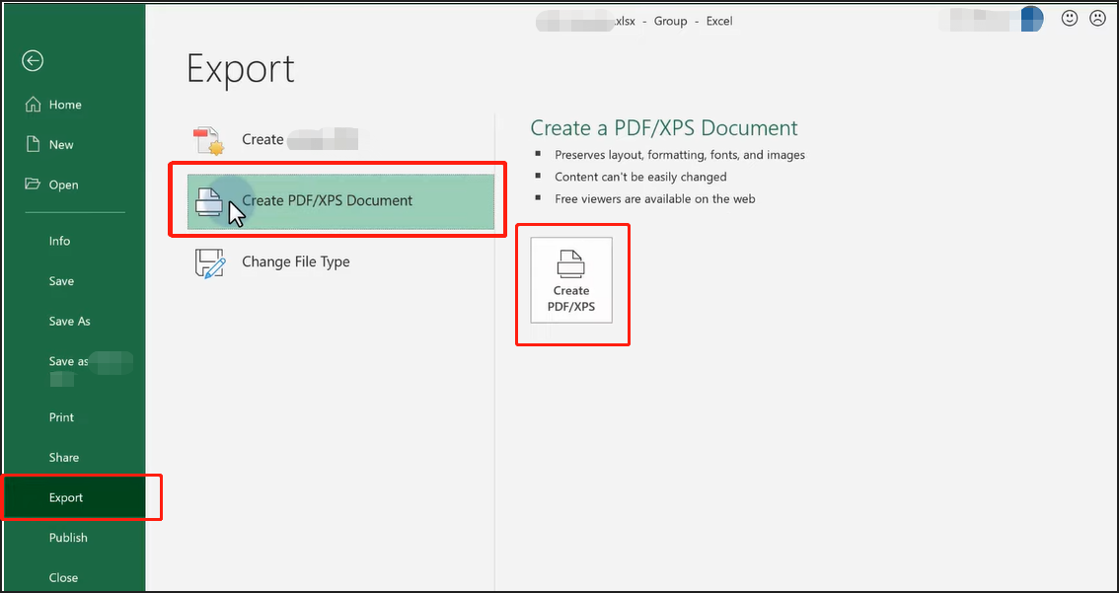Open Print settings

tap(60, 416)
